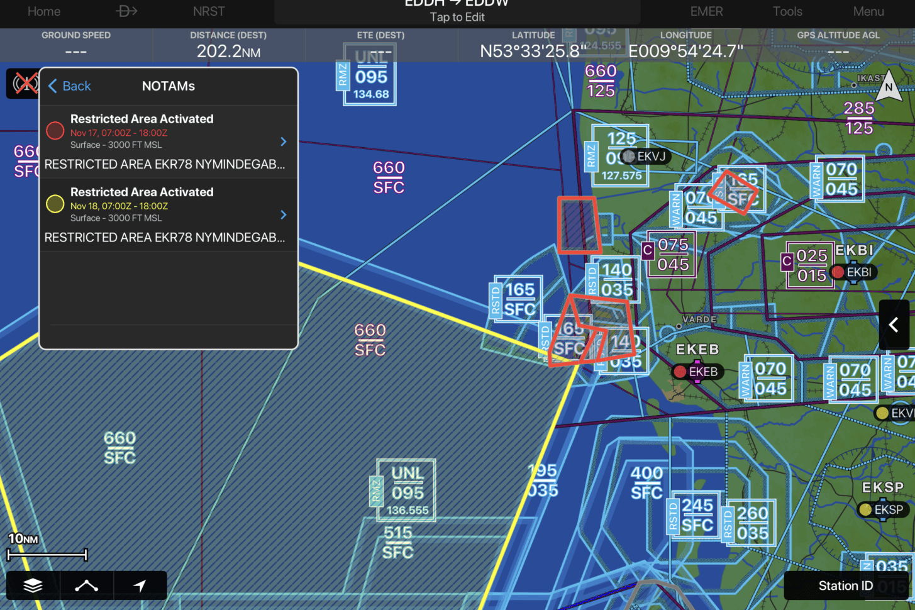Viewport: 915px width, 610px height.
Task: Open the Menu tab
Action: [x=868, y=11]
